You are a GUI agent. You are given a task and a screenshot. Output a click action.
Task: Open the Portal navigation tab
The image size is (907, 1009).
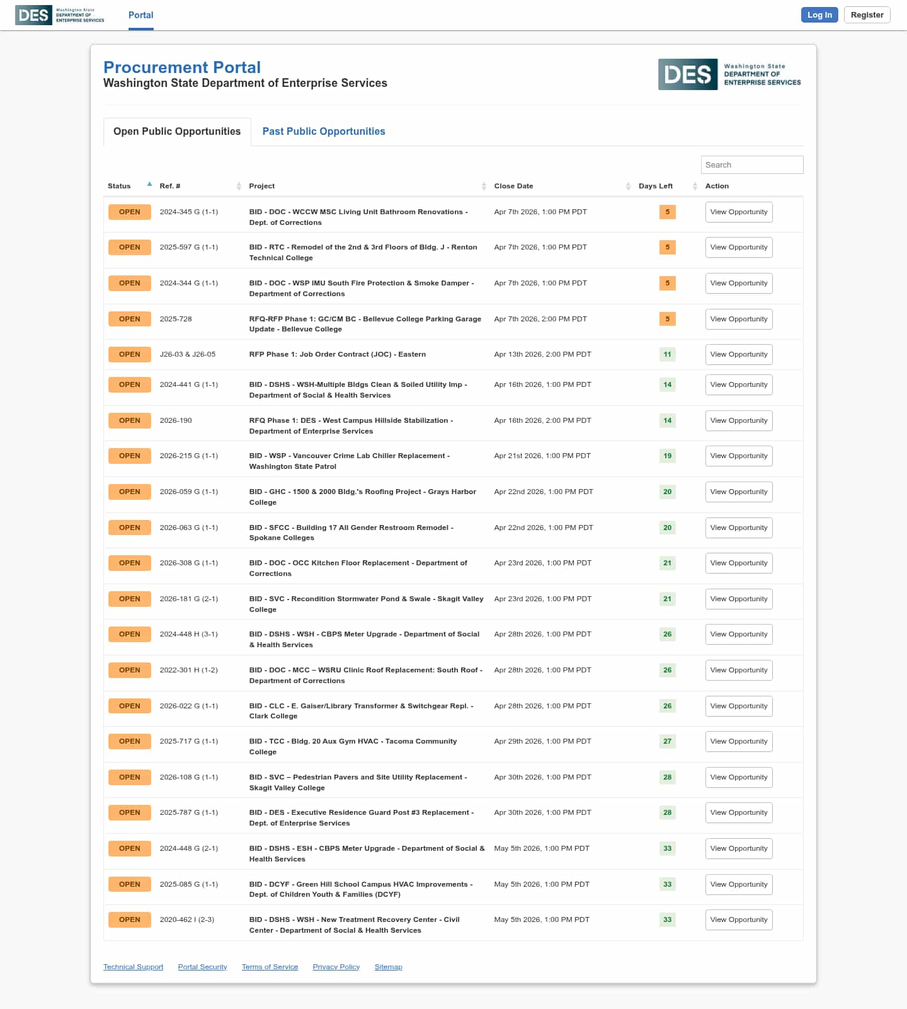click(141, 15)
